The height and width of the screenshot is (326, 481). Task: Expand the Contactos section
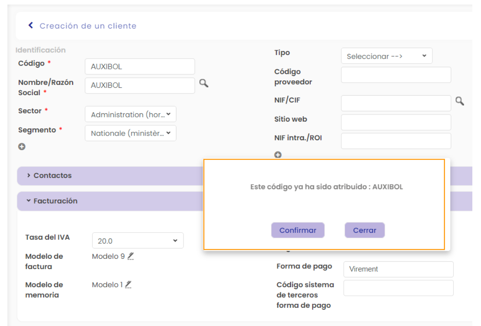pyautogui.click(x=52, y=176)
